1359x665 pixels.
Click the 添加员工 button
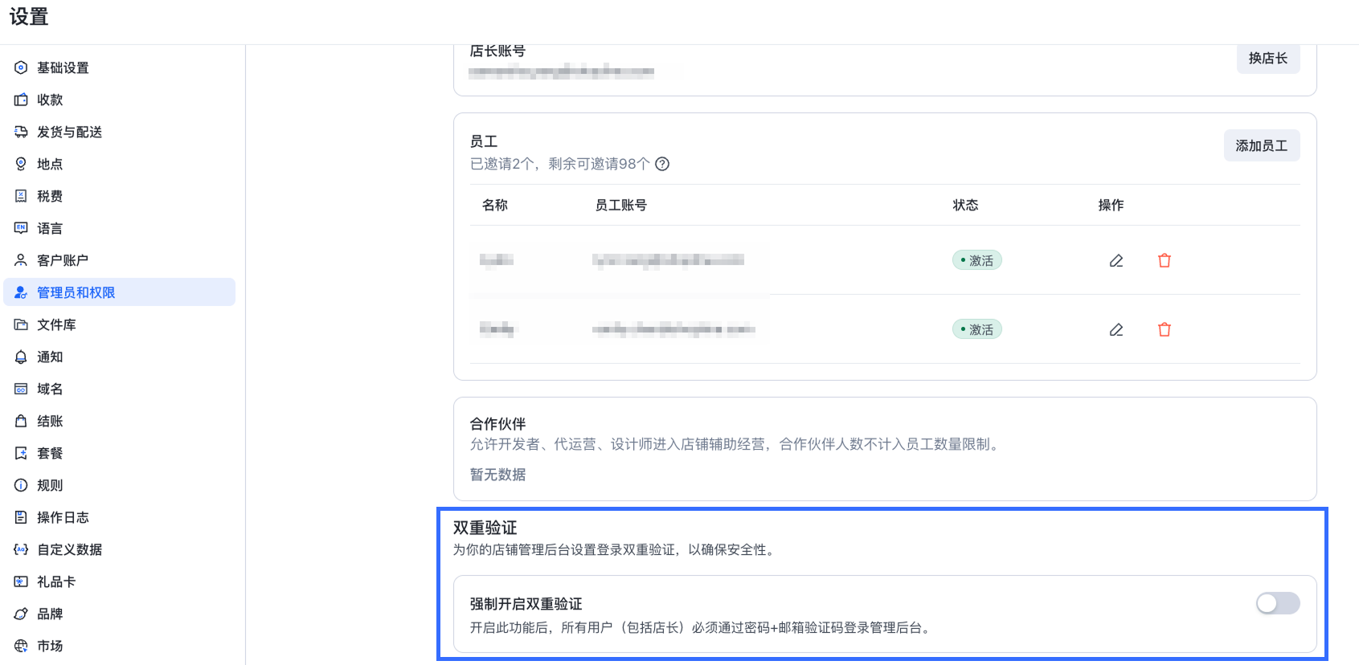tap(1262, 145)
